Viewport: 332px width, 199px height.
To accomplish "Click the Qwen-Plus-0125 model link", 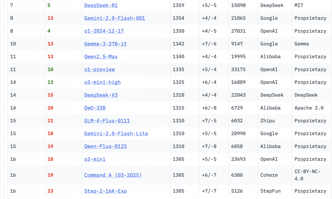I will pyautogui.click(x=105, y=146).
